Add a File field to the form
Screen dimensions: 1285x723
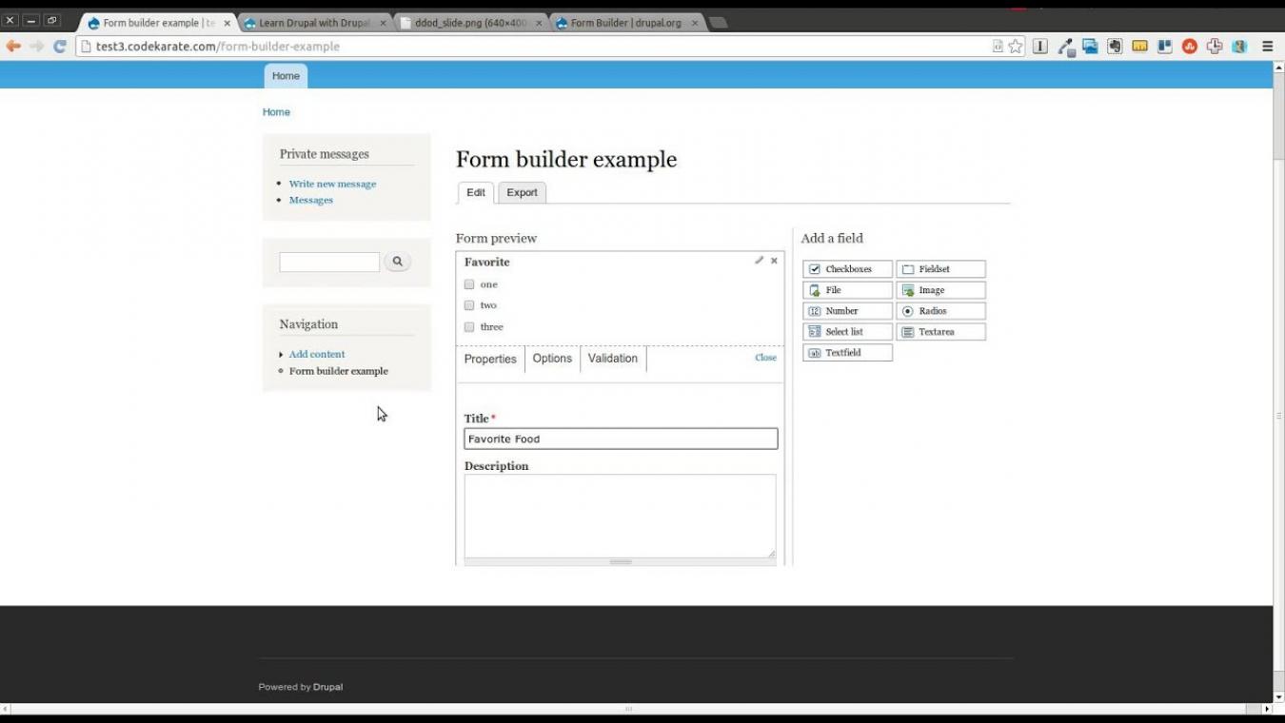coord(847,290)
